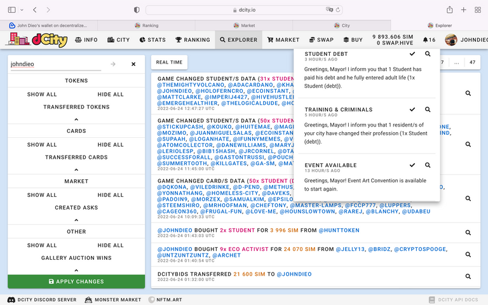This screenshot has height=305, width=488.
Task: Click the SIM balance display
Action: pyautogui.click(x=393, y=37)
